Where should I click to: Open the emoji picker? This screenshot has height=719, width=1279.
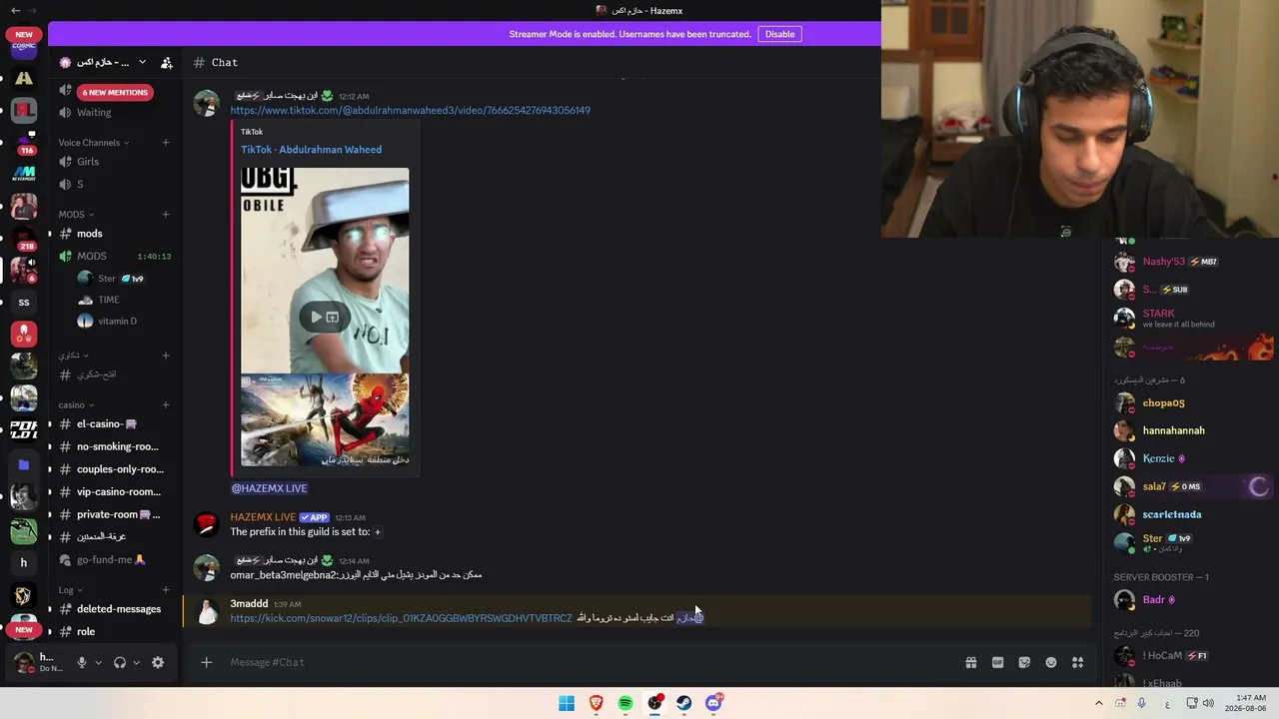[x=1051, y=662]
